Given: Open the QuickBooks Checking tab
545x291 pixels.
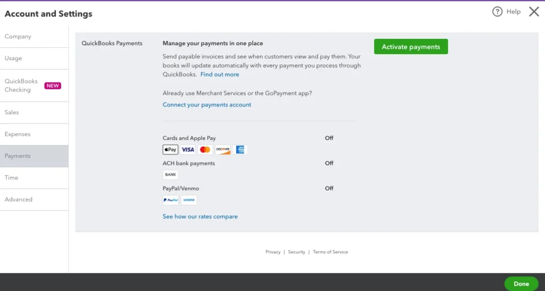Looking at the screenshot, I should tap(34, 86).
